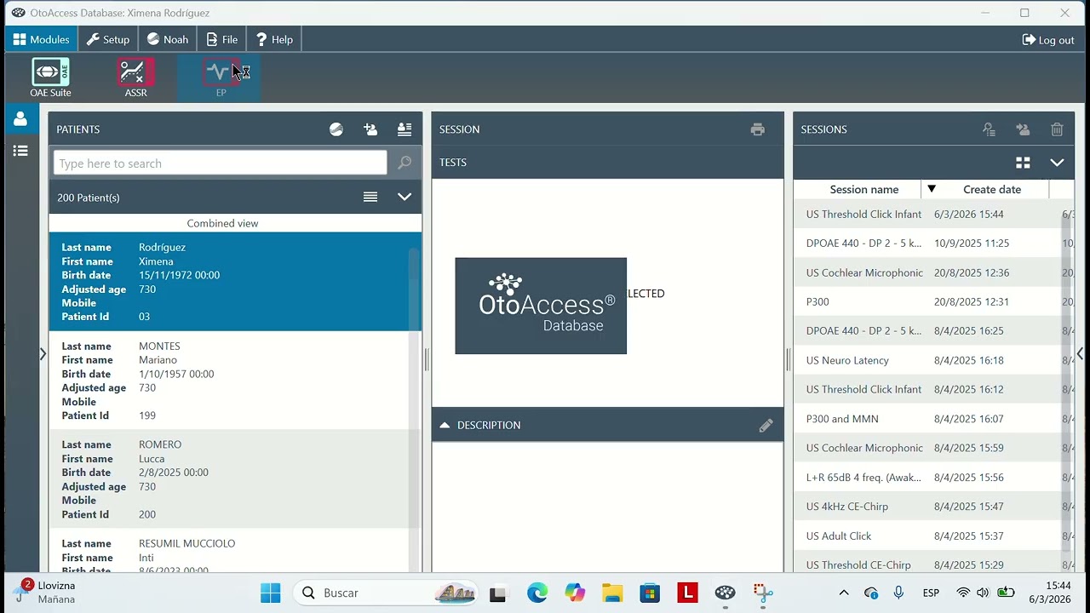The width and height of the screenshot is (1090, 613).
Task: Click the assign session to patient icon
Action: coord(989,129)
